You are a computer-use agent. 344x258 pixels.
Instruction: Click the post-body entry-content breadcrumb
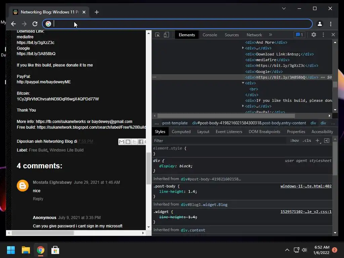pos(249,123)
